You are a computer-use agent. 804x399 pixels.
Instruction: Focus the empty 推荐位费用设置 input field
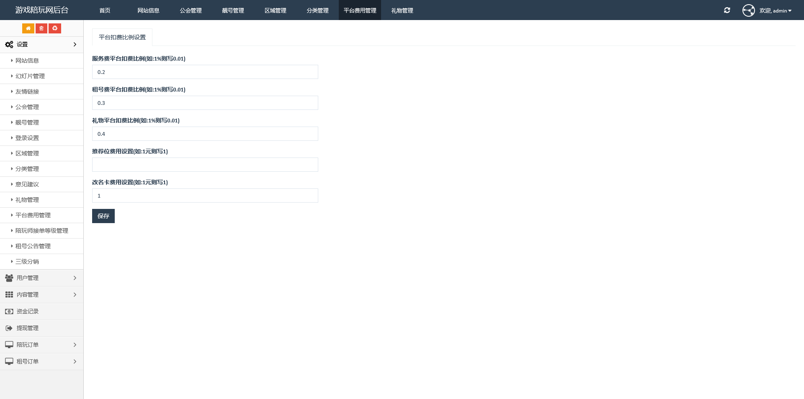point(205,165)
